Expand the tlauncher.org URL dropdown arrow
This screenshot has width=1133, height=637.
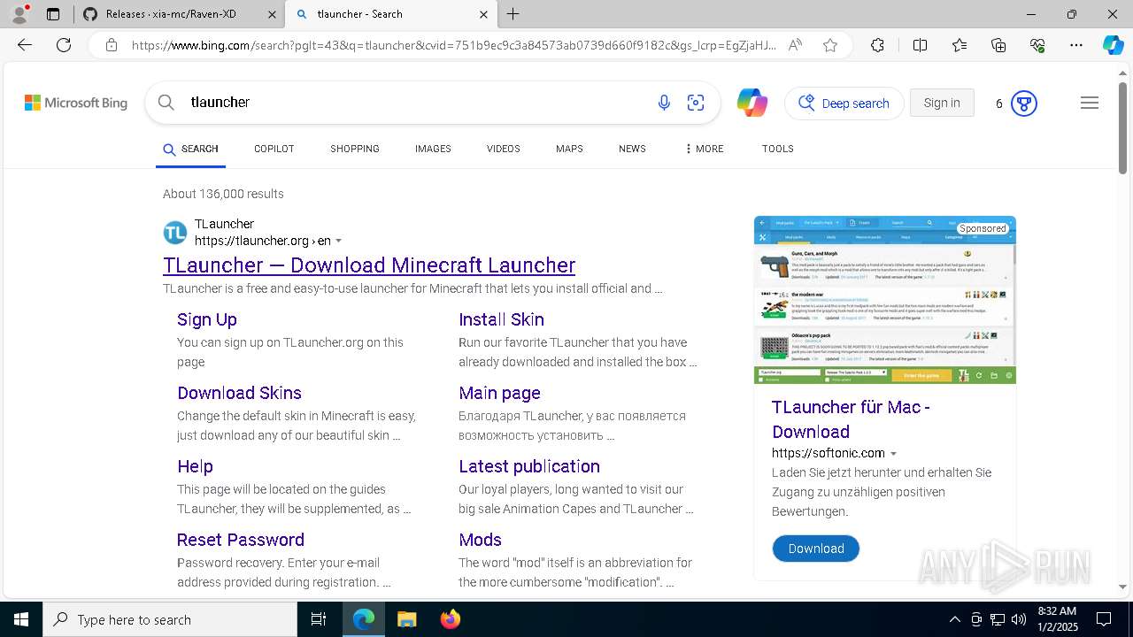coord(339,241)
